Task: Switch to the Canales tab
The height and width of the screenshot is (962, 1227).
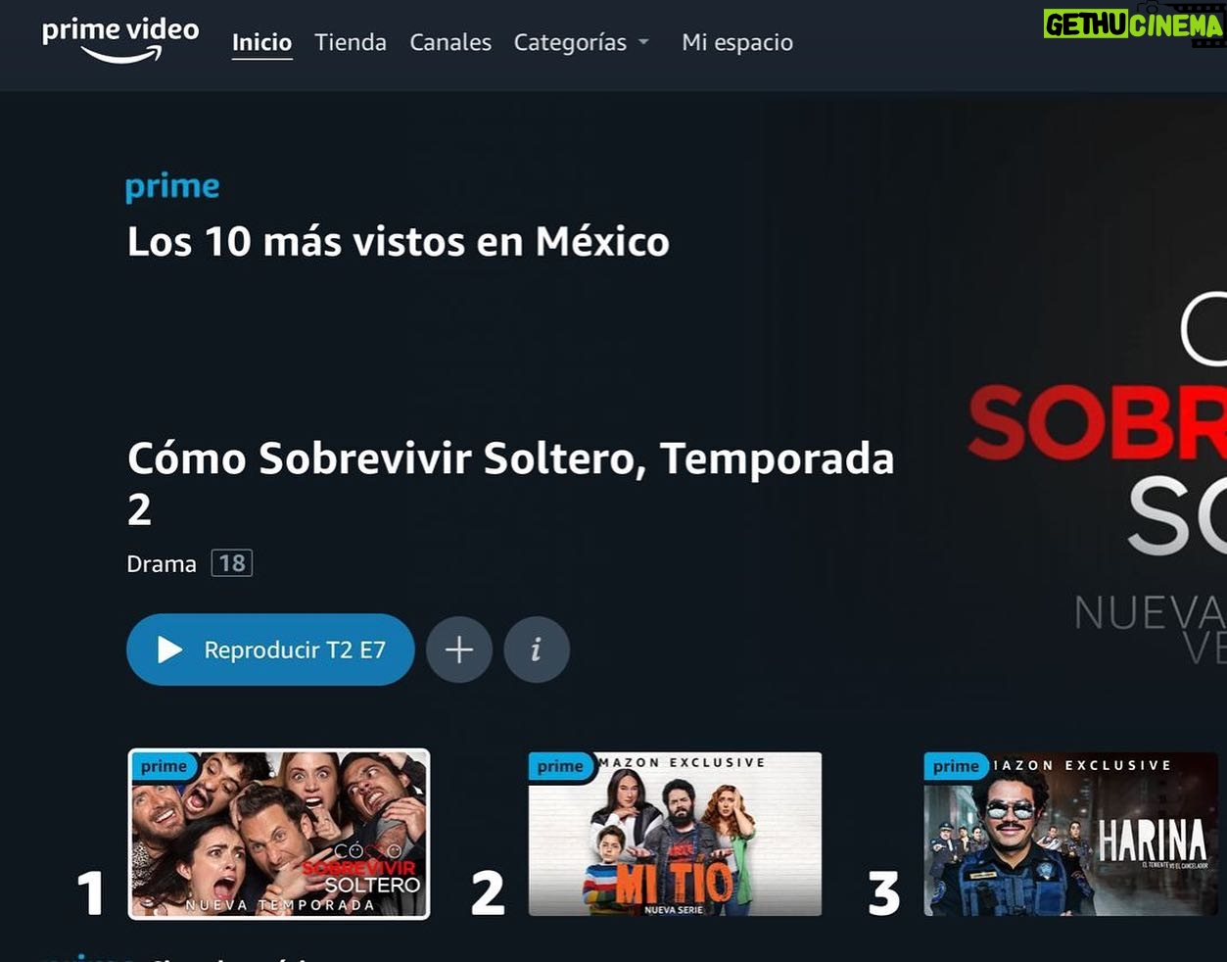Action: tap(450, 42)
